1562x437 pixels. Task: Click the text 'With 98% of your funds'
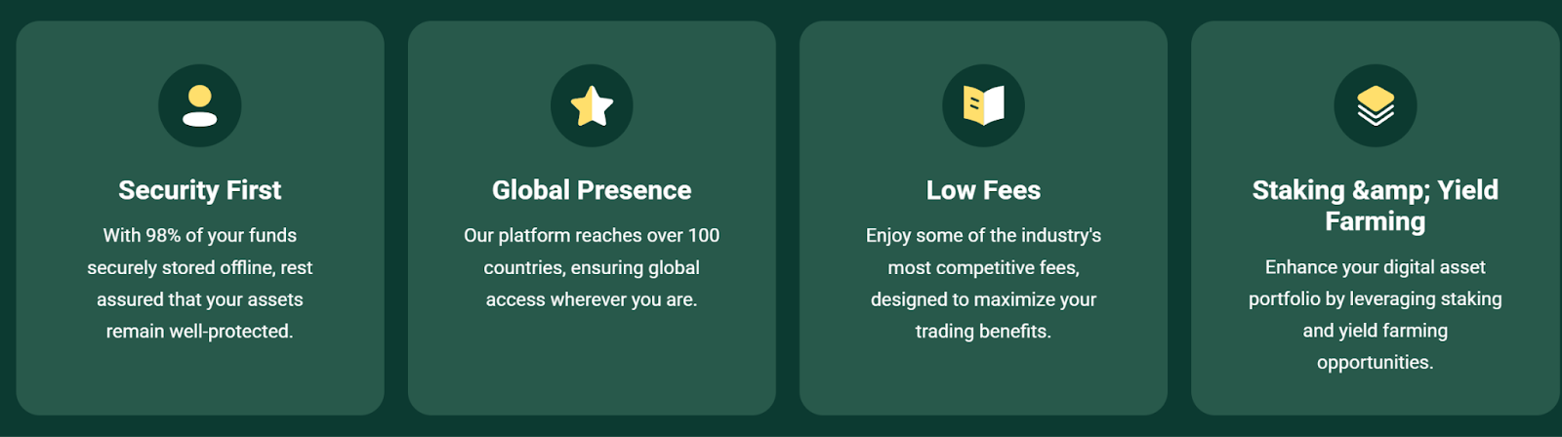point(199,235)
